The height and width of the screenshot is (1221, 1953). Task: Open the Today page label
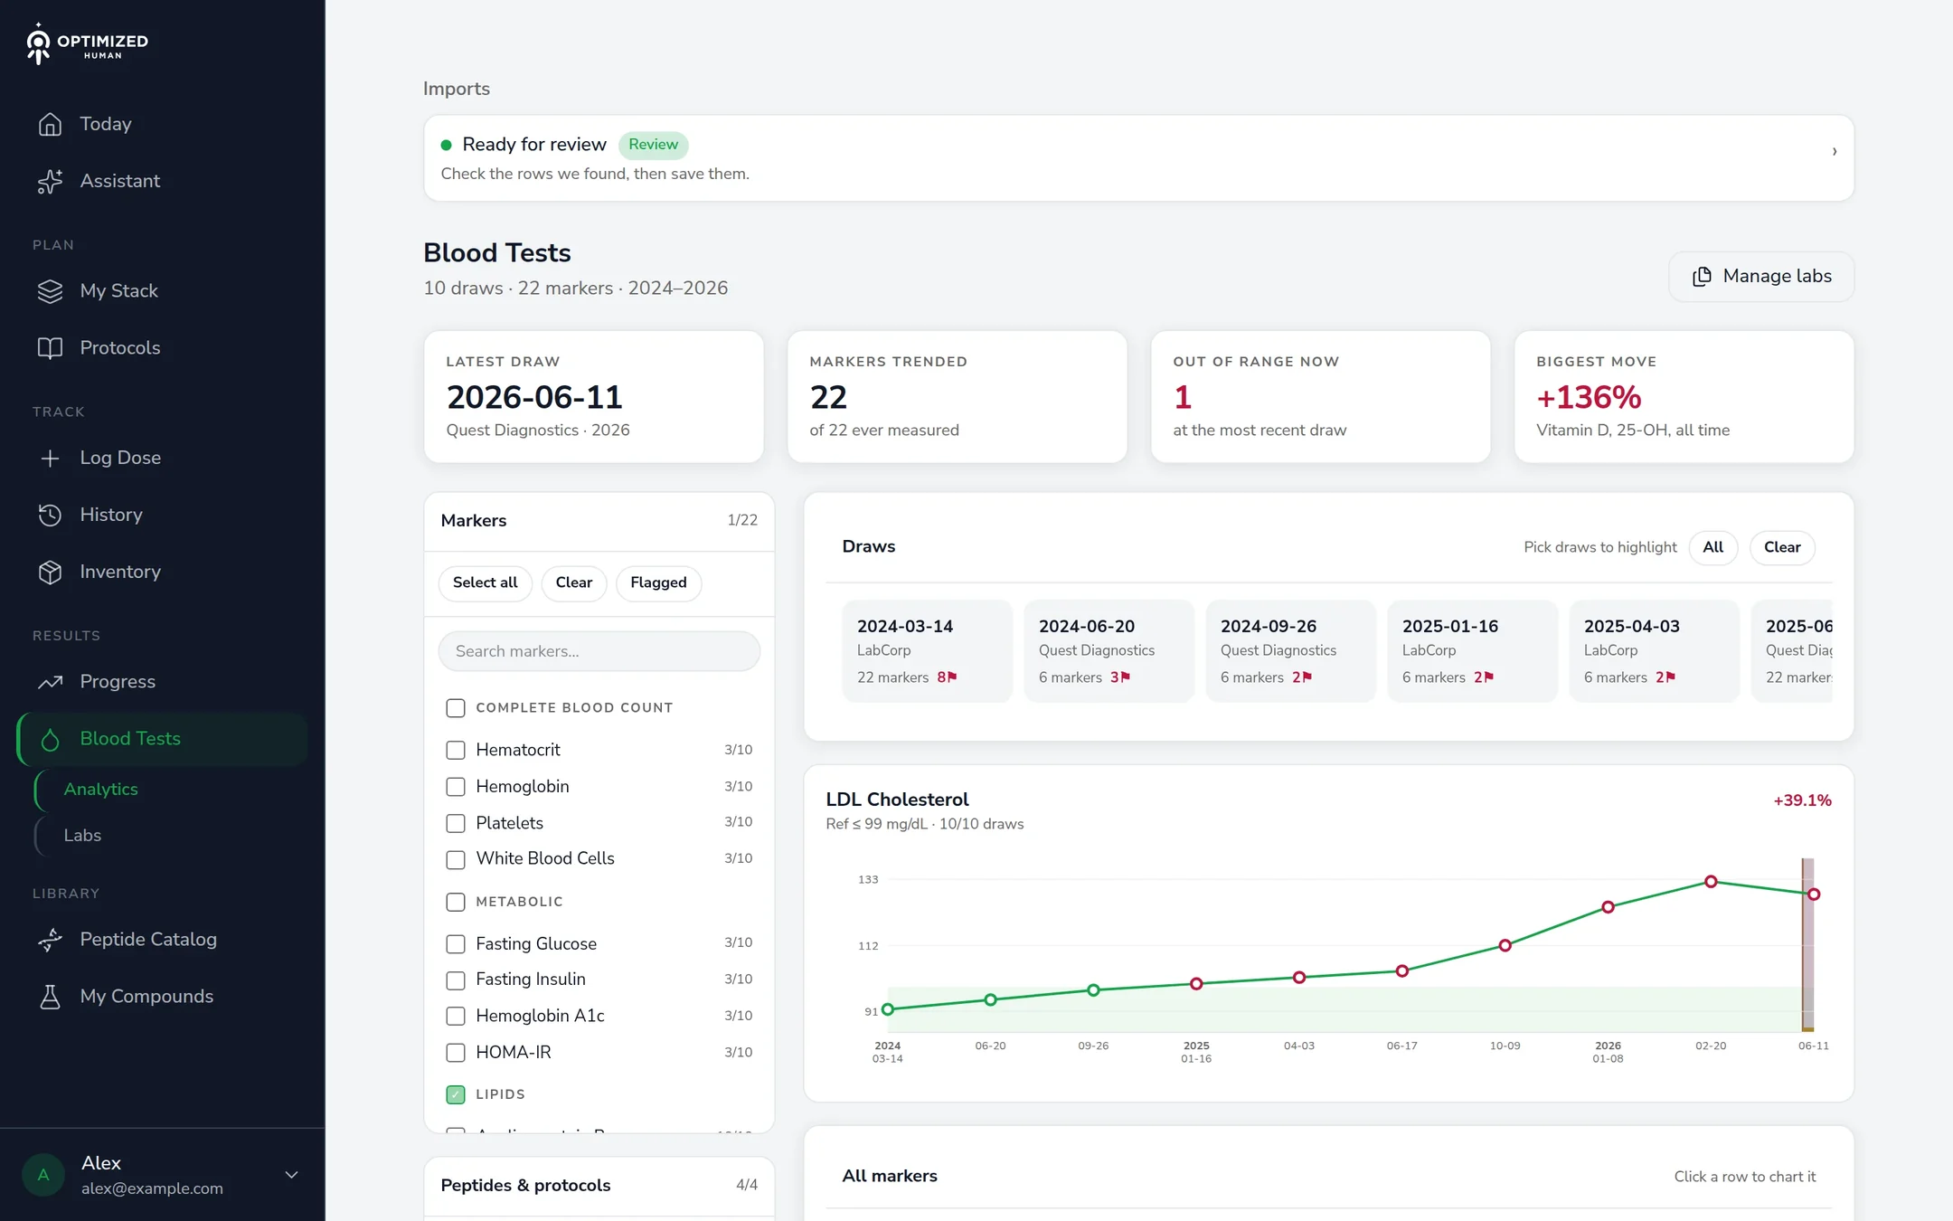106,124
